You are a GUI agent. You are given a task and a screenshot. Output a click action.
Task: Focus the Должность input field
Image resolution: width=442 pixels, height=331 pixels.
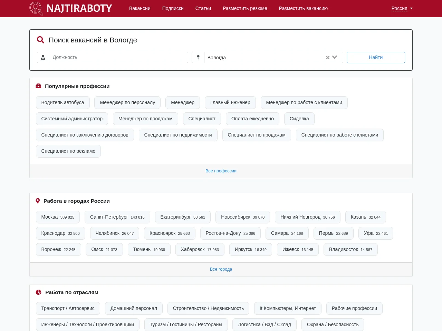[118, 57]
